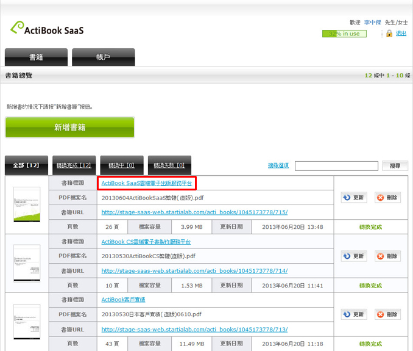
Task: Click the logout link 退出
Action: (401, 34)
